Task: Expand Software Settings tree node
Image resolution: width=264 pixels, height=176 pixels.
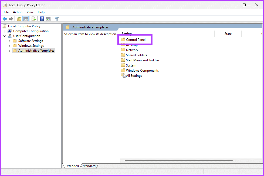Action: point(10,41)
